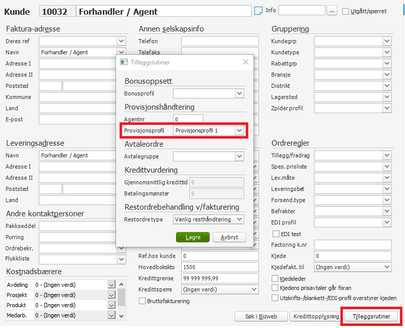Click the Tilleggsrutiner dialog title icon
The width and height of the screenshot is (405, 328).
point(124,62)
